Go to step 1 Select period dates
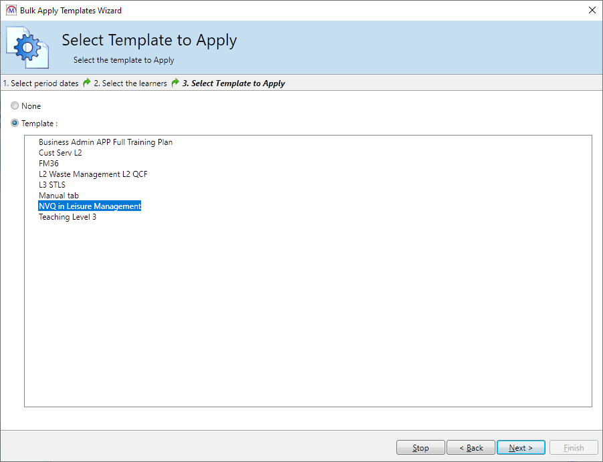Viewport: 603px width, 462px height. tap(41, 83)
